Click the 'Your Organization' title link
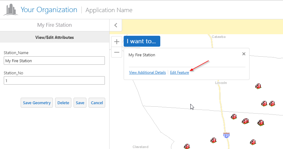 (49, 10)
